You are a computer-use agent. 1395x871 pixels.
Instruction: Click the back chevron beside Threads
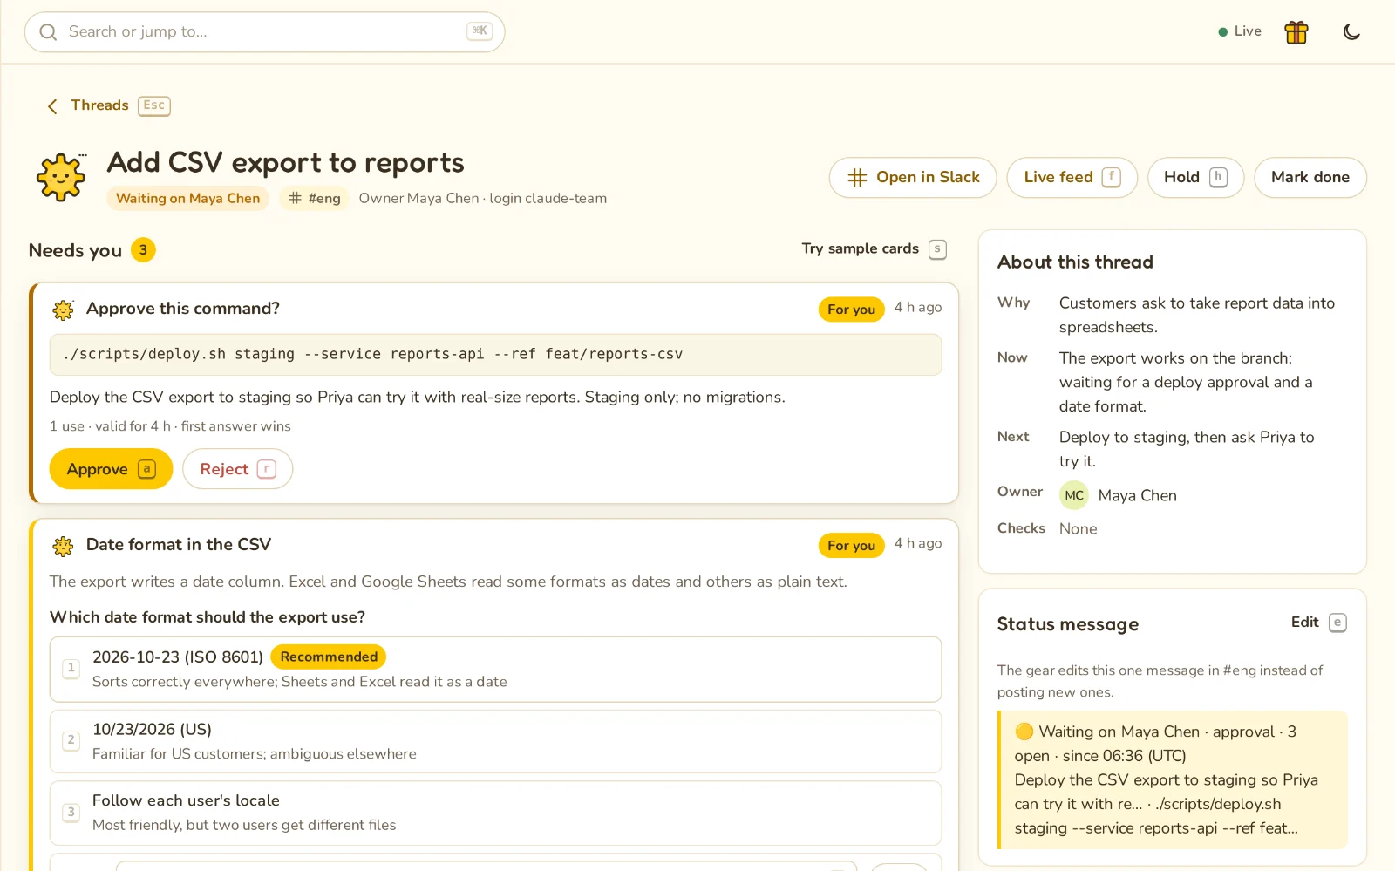52,106
